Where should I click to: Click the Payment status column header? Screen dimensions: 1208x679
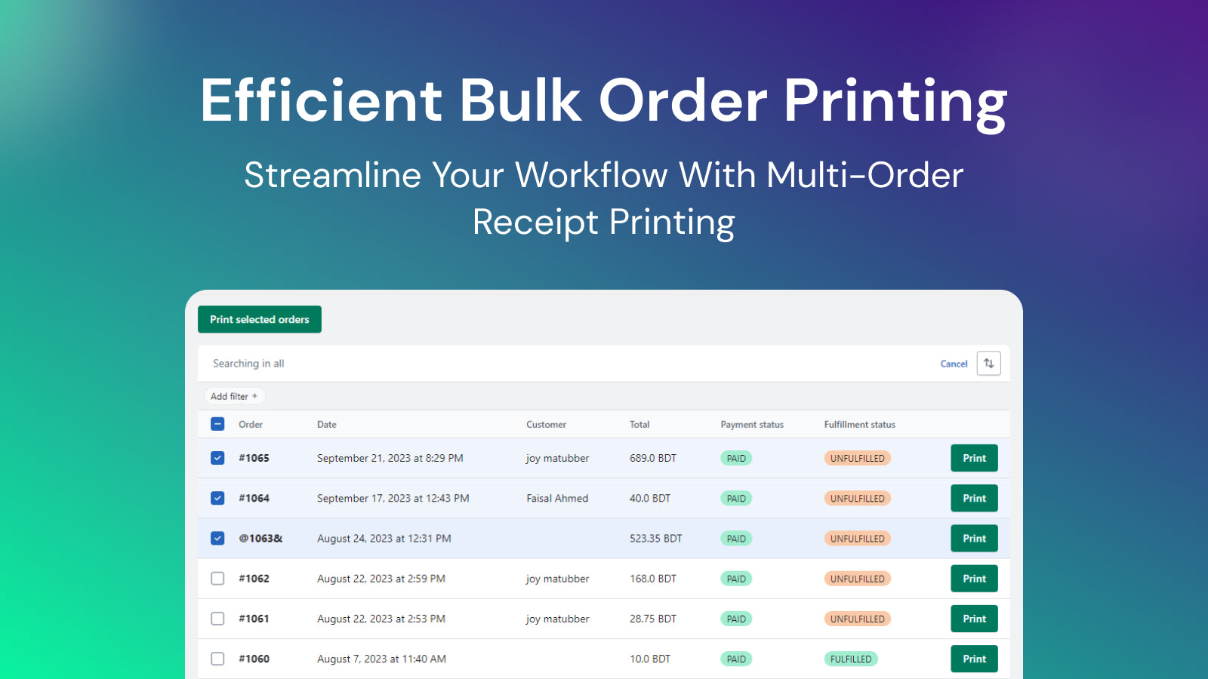751,424
